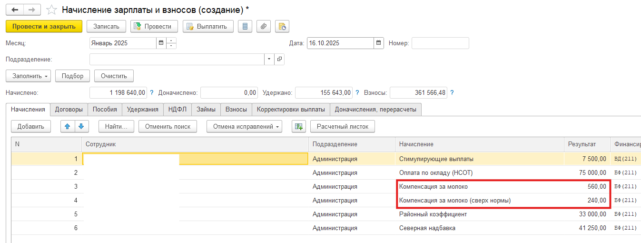Click the Начислено amount 1 198 640,00

coord(118,93)
